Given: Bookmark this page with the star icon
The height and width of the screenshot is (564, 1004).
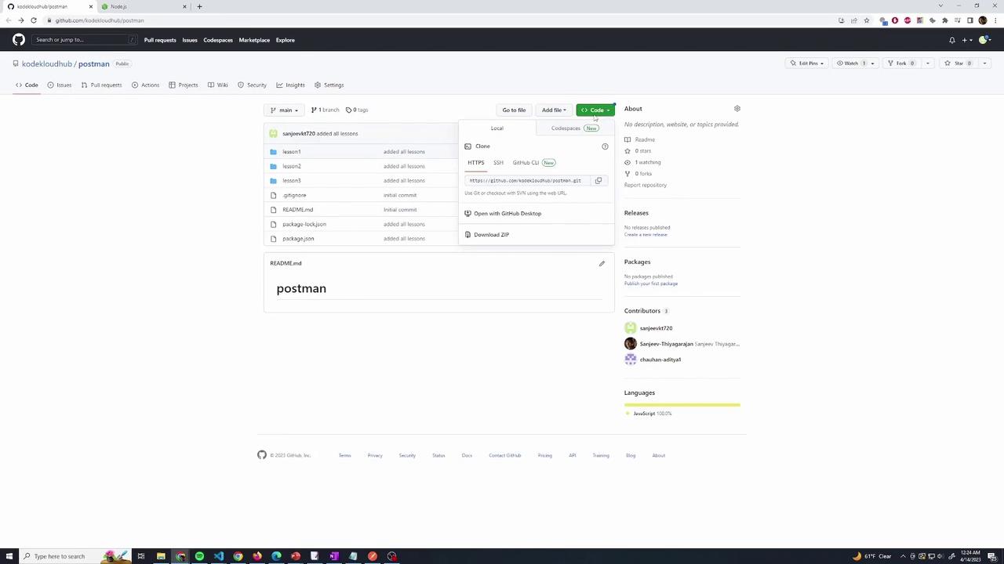Looking at the screenshot, I should [x=867, y=20].
